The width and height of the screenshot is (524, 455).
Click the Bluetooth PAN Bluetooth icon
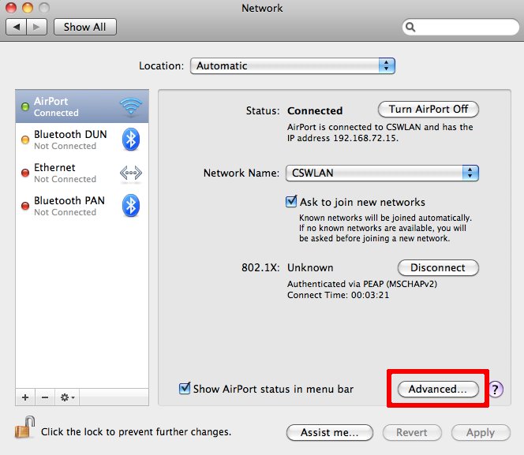tap(131, 206)
